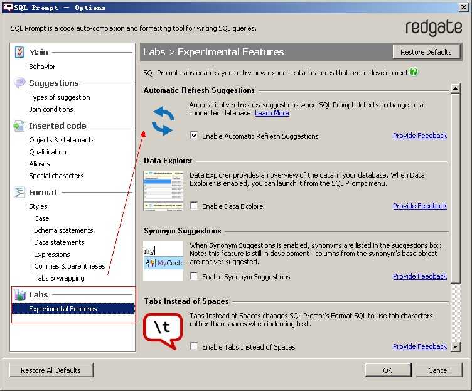Go to Objects & statements page
Screen dimensions: 472x391
pyautogui.click(x=62, y=140)
